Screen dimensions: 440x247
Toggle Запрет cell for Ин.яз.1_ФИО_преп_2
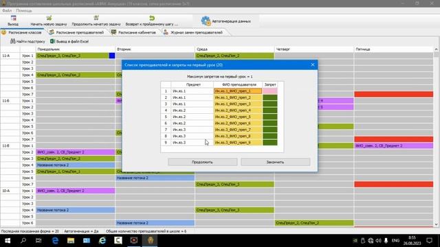click(x=270, y=97)
